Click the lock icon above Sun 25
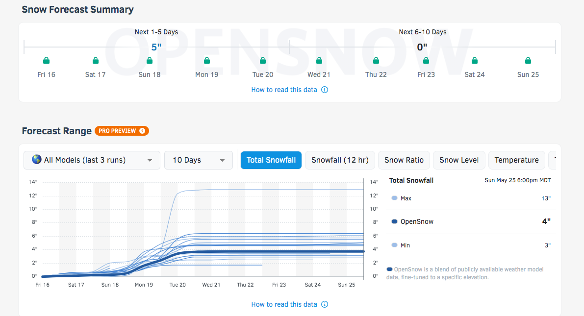Image resolution: width=584 pixels, height=316 pixels. pyautogui.click(x=528, y=60)
